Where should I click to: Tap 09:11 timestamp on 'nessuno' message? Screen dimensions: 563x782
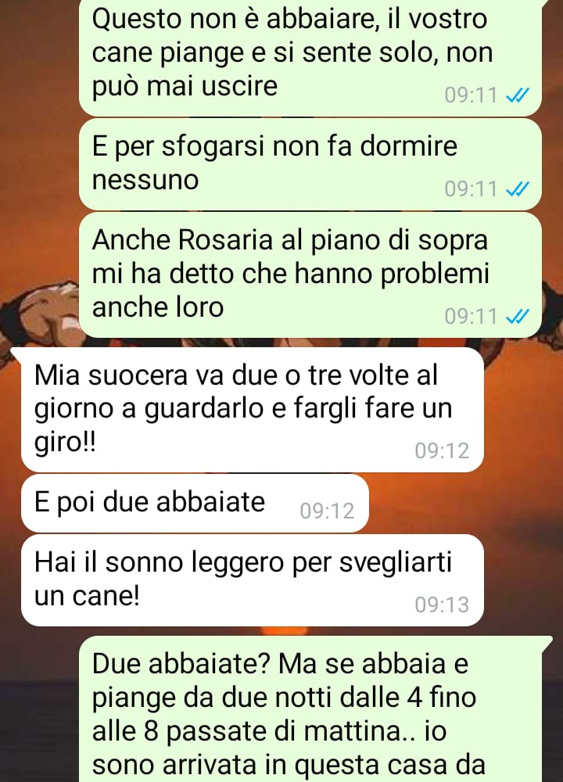click(472, 189)
